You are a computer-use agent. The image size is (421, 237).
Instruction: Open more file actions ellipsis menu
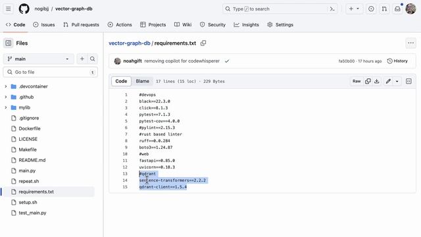point(410,43)
